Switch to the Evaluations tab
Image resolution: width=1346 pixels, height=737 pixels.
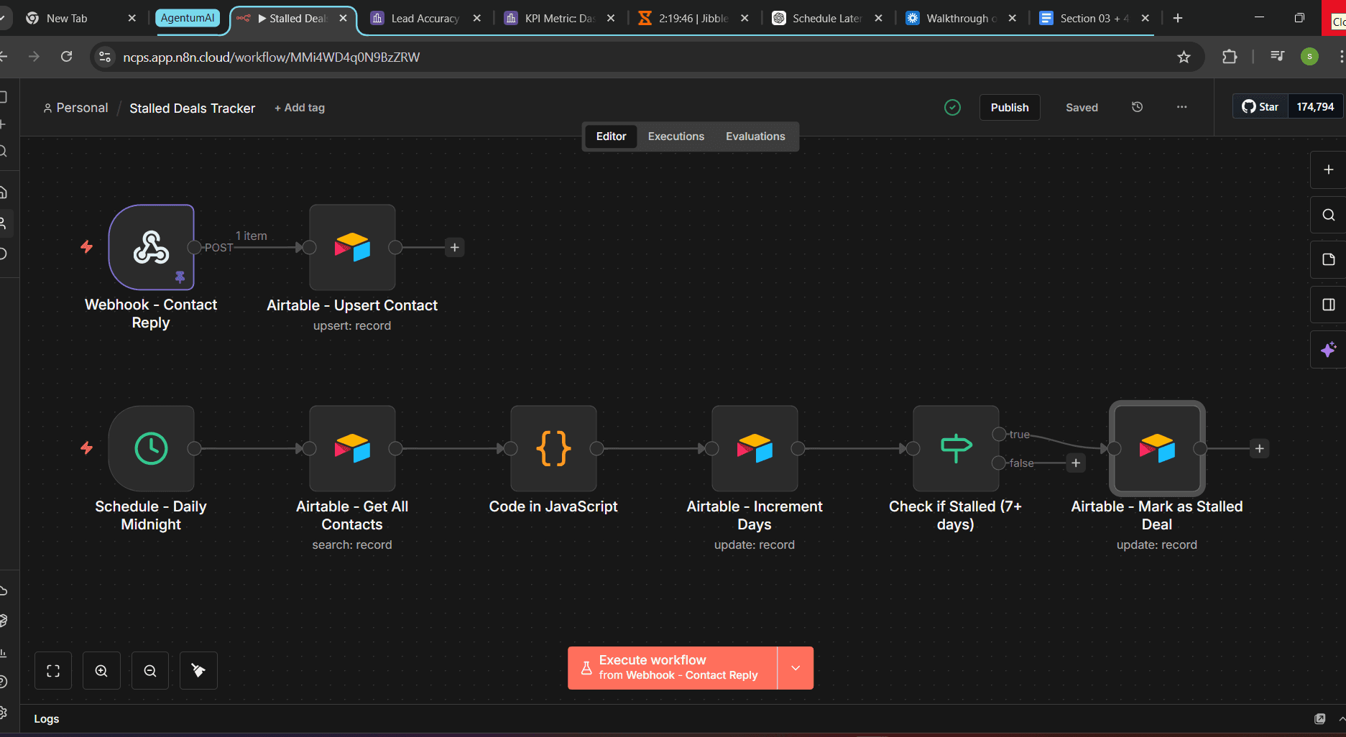tap(755, 136)
